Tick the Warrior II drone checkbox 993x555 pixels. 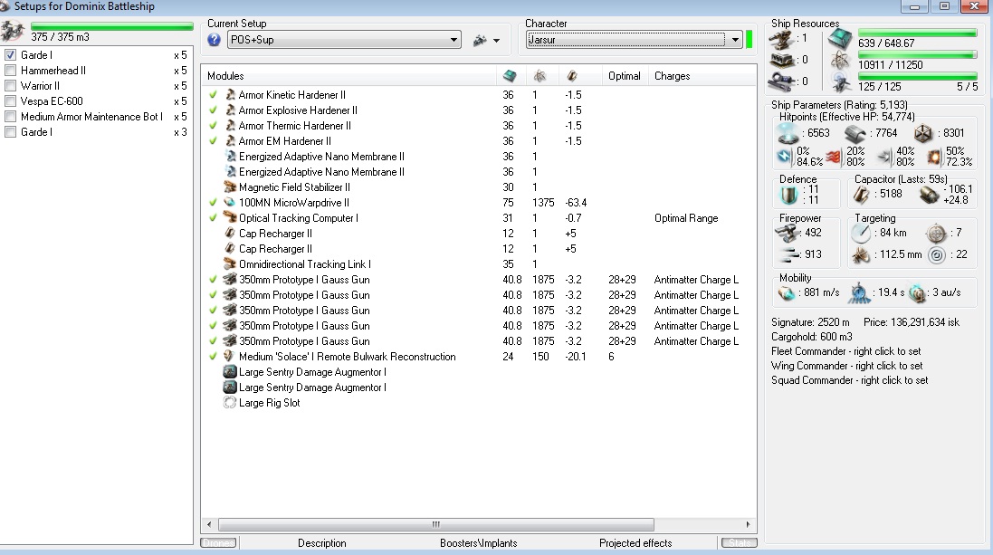(10, 85)
